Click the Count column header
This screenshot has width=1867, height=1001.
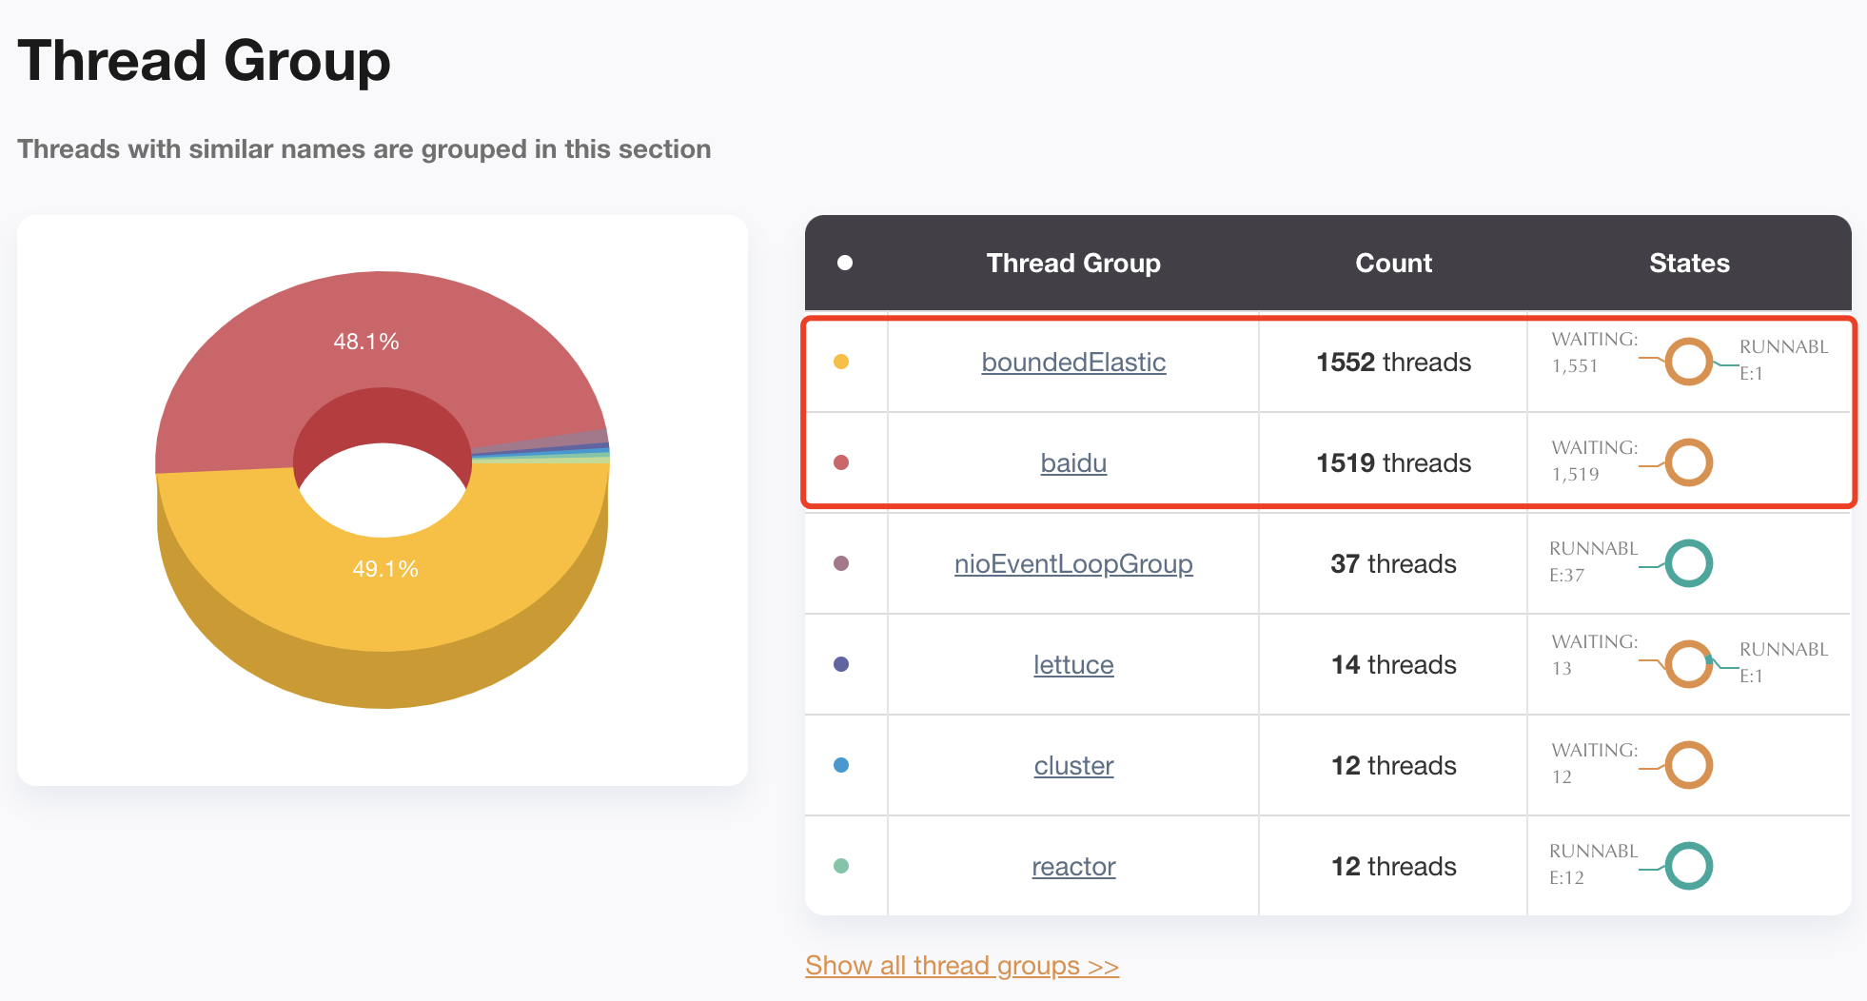1393,264
